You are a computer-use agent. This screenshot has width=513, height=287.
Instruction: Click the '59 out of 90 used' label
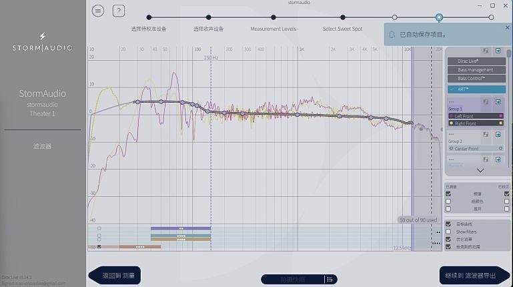click(x=418, y=220)
